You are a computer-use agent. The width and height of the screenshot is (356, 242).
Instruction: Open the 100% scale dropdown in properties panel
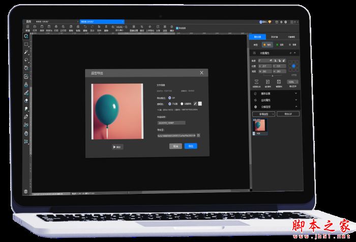pos(292,81)
